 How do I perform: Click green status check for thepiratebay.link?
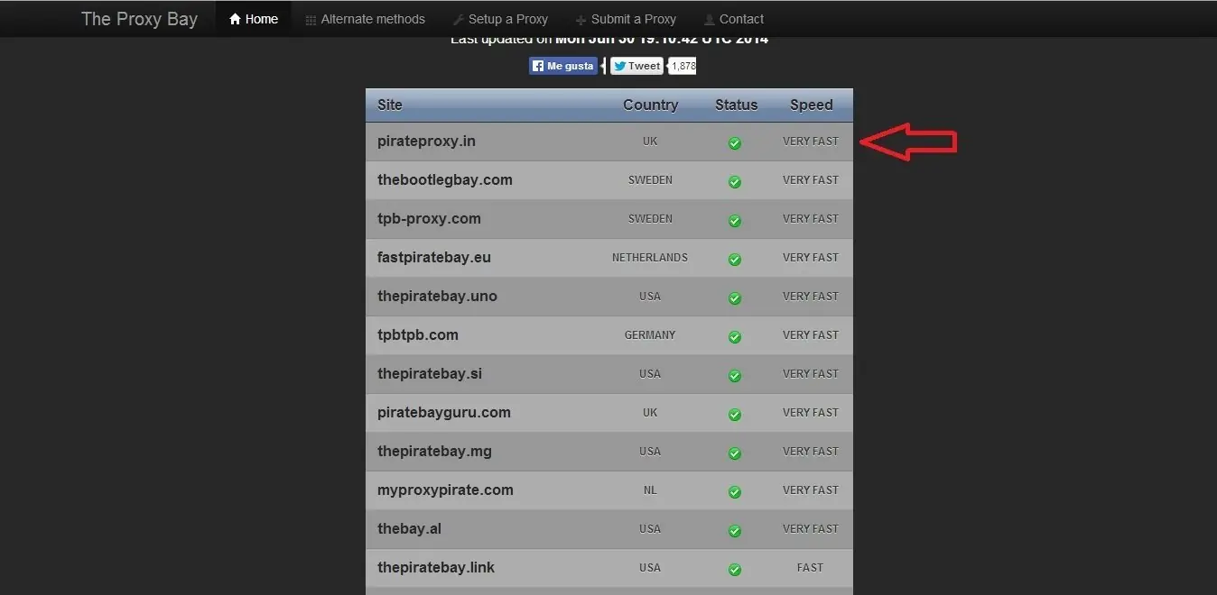point(735,570)
